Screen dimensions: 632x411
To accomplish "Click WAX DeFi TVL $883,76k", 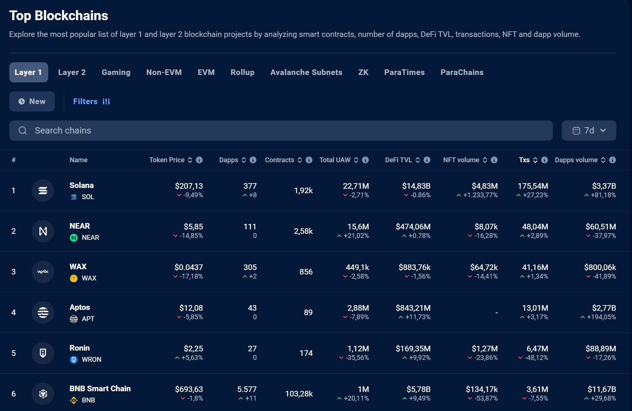I will coord(414,267).
